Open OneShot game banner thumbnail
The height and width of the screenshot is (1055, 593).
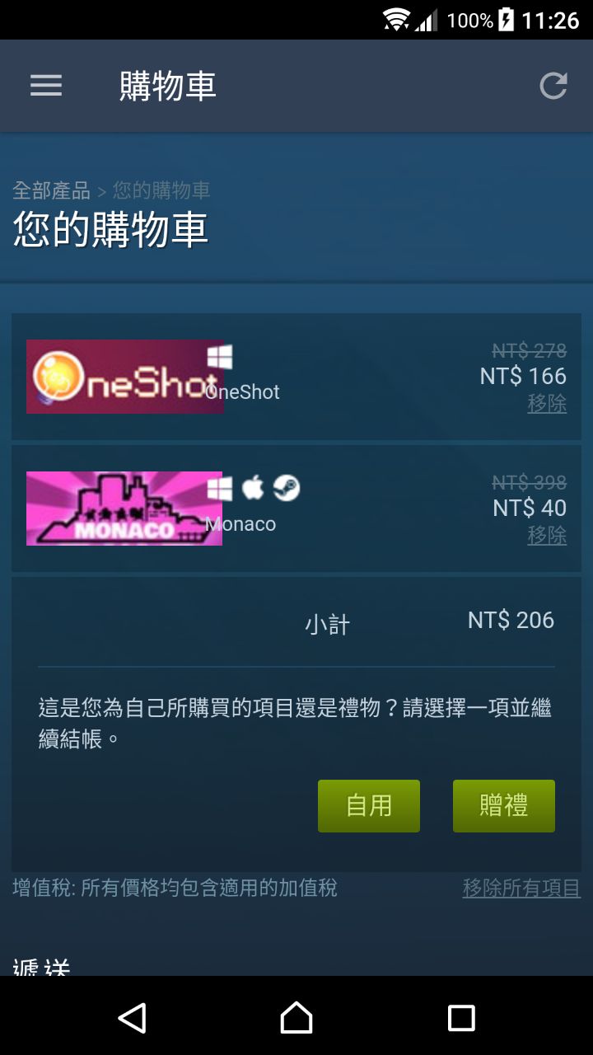coord(125,377)
